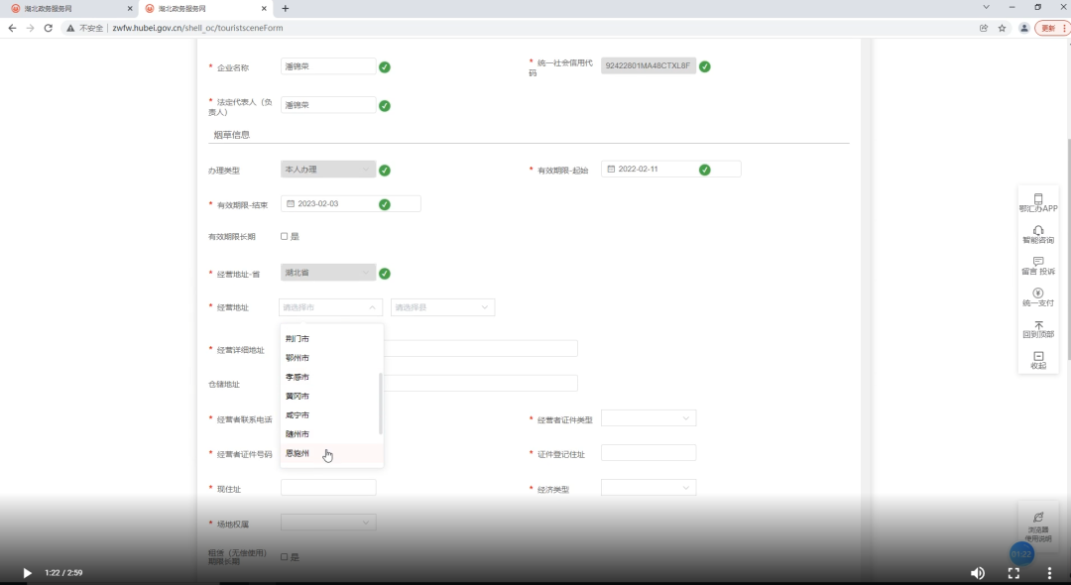Click the 更新 browser update button
Image resolution: width=1071 pixels, height=585 pixels.
coord(1052,28)
